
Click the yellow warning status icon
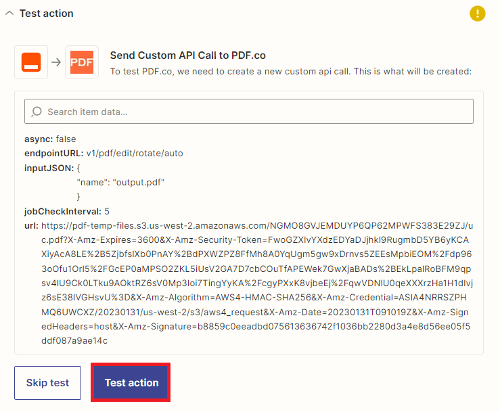(x=478, y=14)
